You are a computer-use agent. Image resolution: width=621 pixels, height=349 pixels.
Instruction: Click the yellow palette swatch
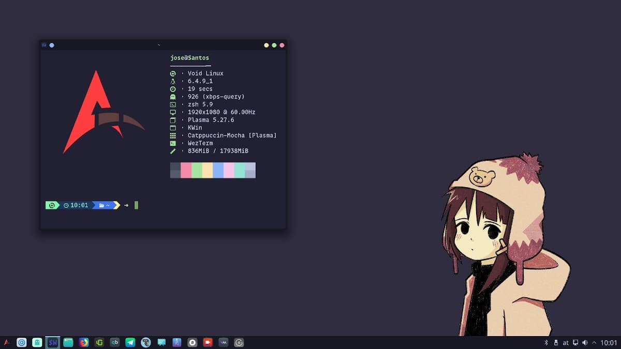tap(208, 170)
